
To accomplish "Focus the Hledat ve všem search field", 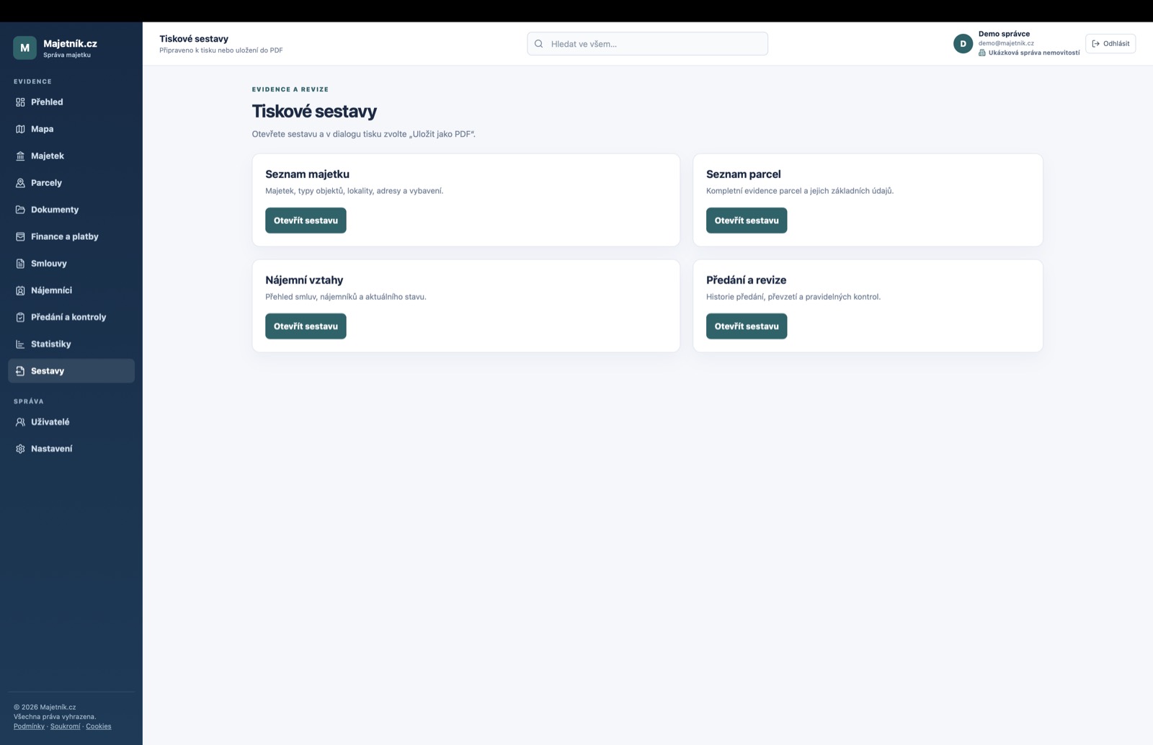I will pos(647,44).
